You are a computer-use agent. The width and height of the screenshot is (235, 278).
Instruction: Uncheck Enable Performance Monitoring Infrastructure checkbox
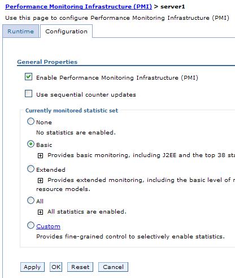coord(28,77)
